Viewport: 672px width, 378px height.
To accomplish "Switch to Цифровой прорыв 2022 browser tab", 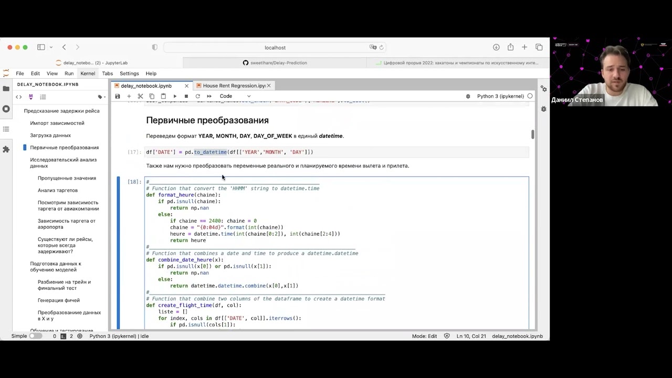I will (x=457, y=62).
